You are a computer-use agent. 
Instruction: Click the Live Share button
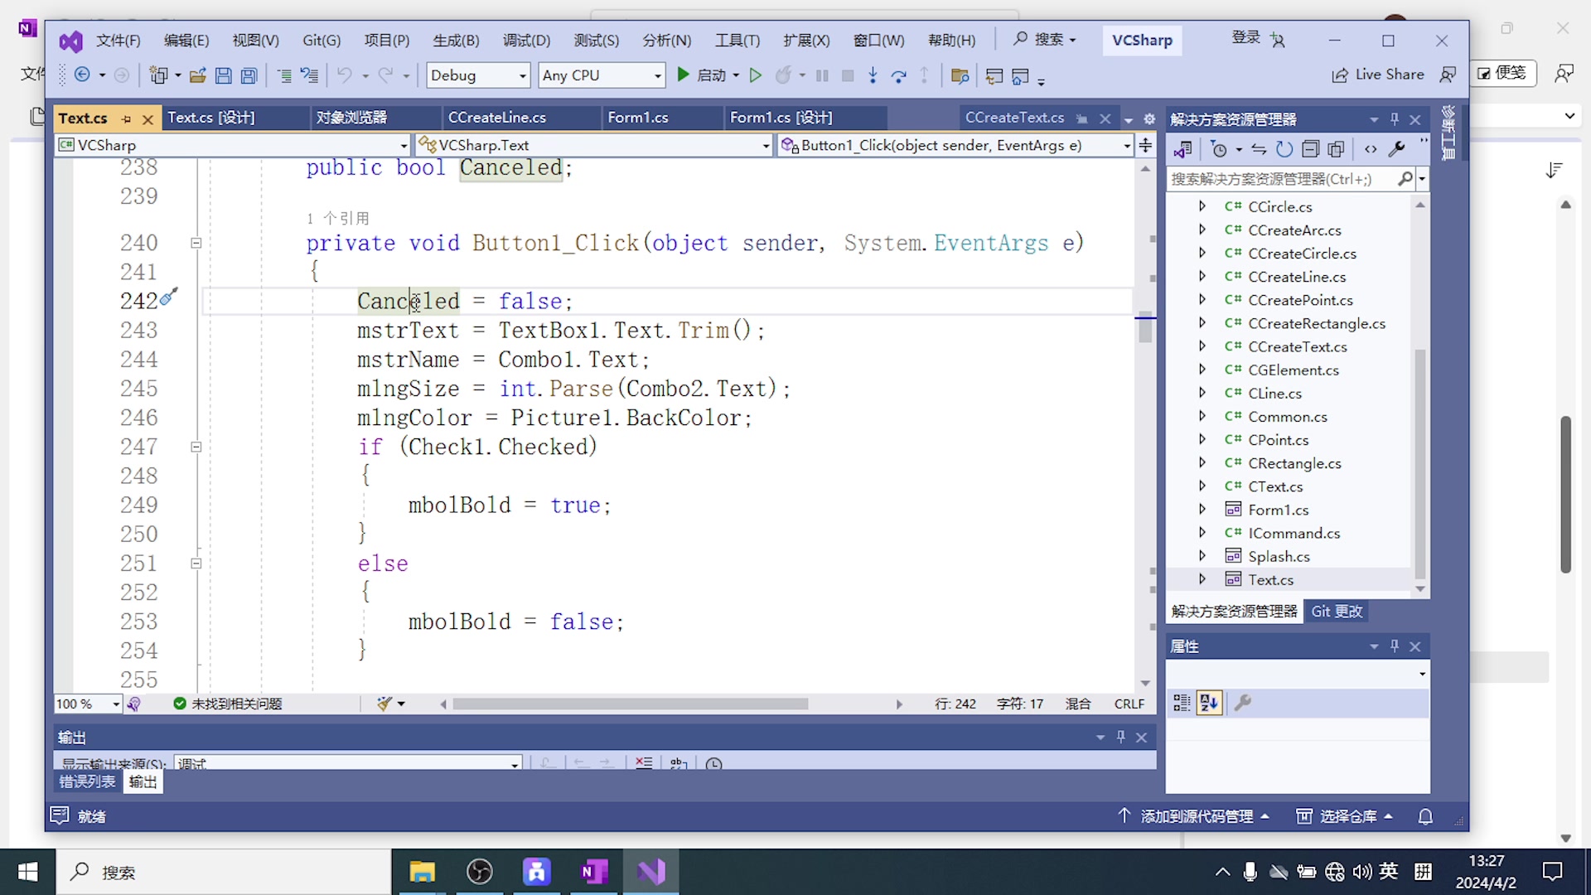pos(1378,74)
